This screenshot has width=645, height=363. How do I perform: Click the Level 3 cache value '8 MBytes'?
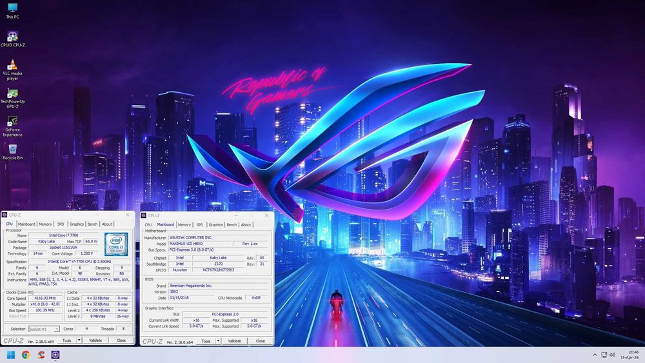pyautogui.click(x=98, y=317)
